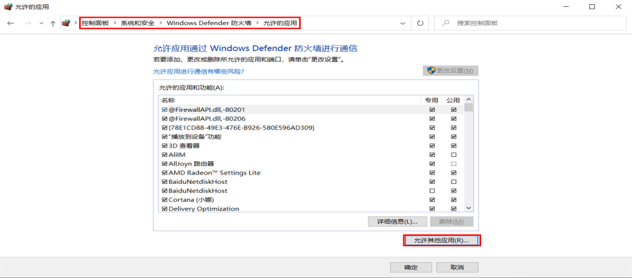Navigate to 控制面板 breadcrumb

pyautogui.click(x=95, y=23)
